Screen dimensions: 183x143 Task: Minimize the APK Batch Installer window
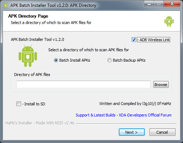149,4
